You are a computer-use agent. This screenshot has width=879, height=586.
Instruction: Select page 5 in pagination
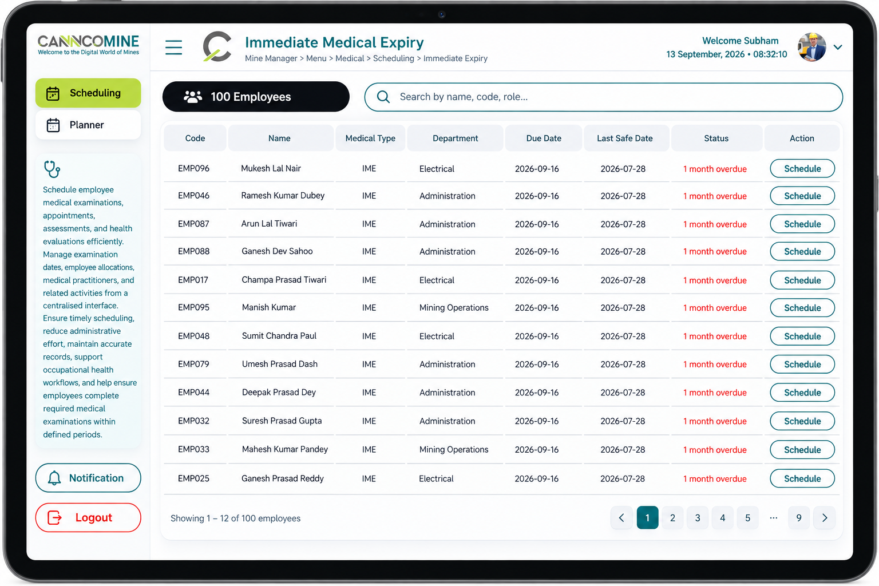click(747, 518)
